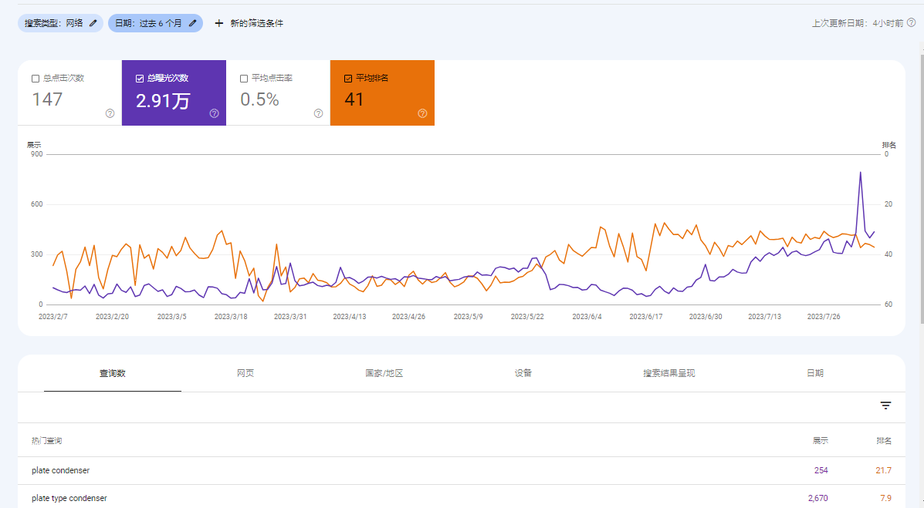Uncheck the 总曝光次数 metric checkbox
The width and height of the screenshot is (924, 508).
tap(140, 79)
